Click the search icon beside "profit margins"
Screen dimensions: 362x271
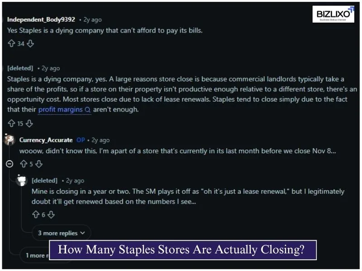[88, 109]
